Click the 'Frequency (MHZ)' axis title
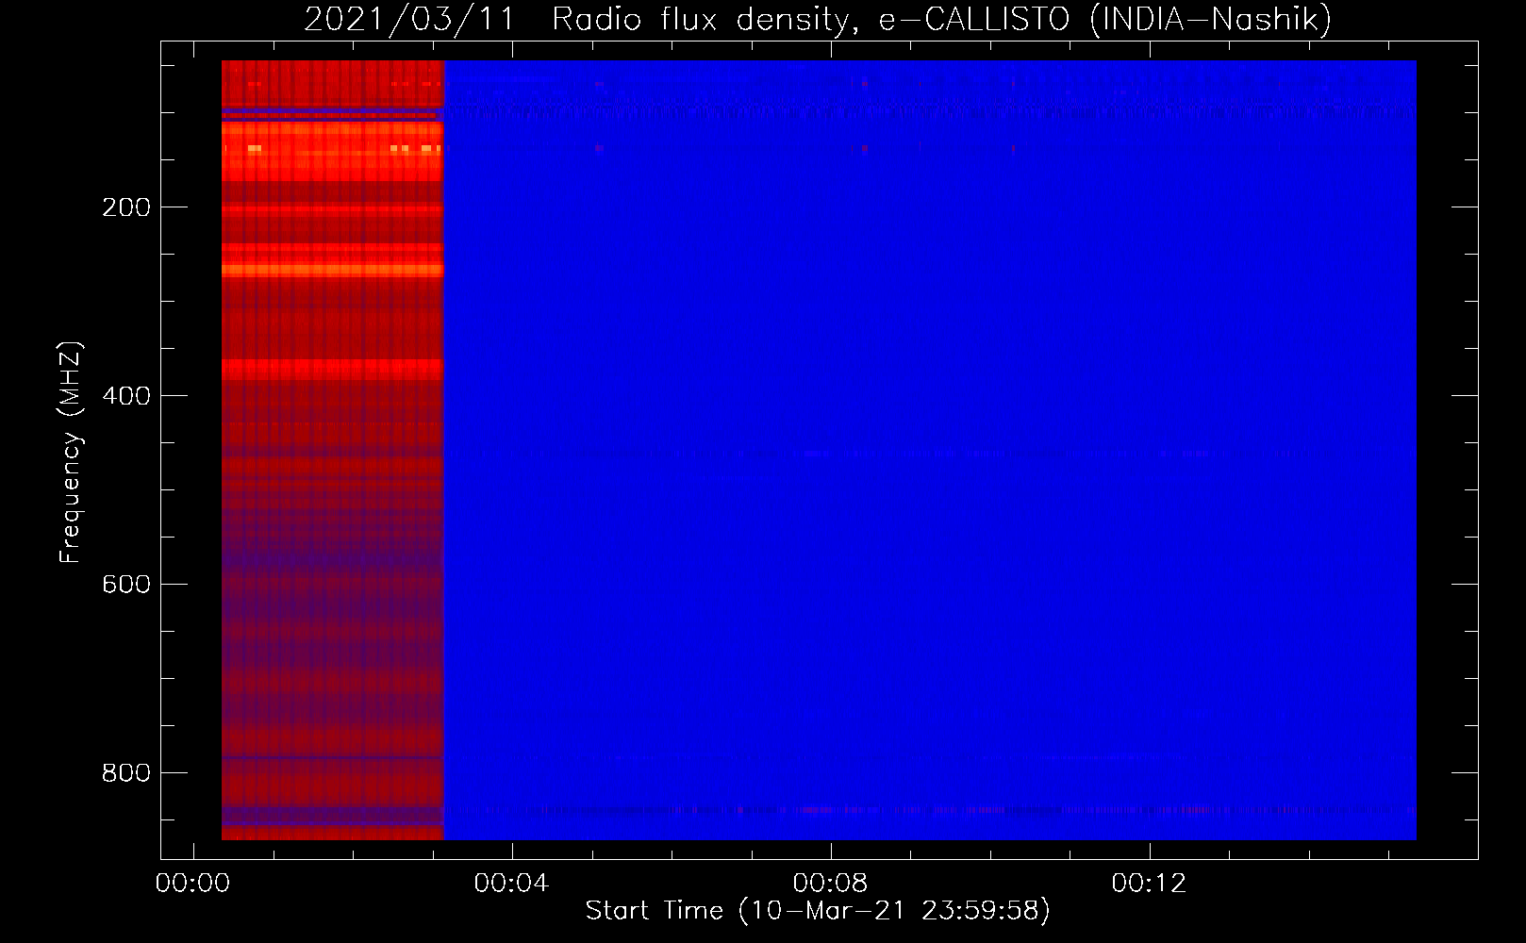The image size is (1526, 943). [71, 452]
